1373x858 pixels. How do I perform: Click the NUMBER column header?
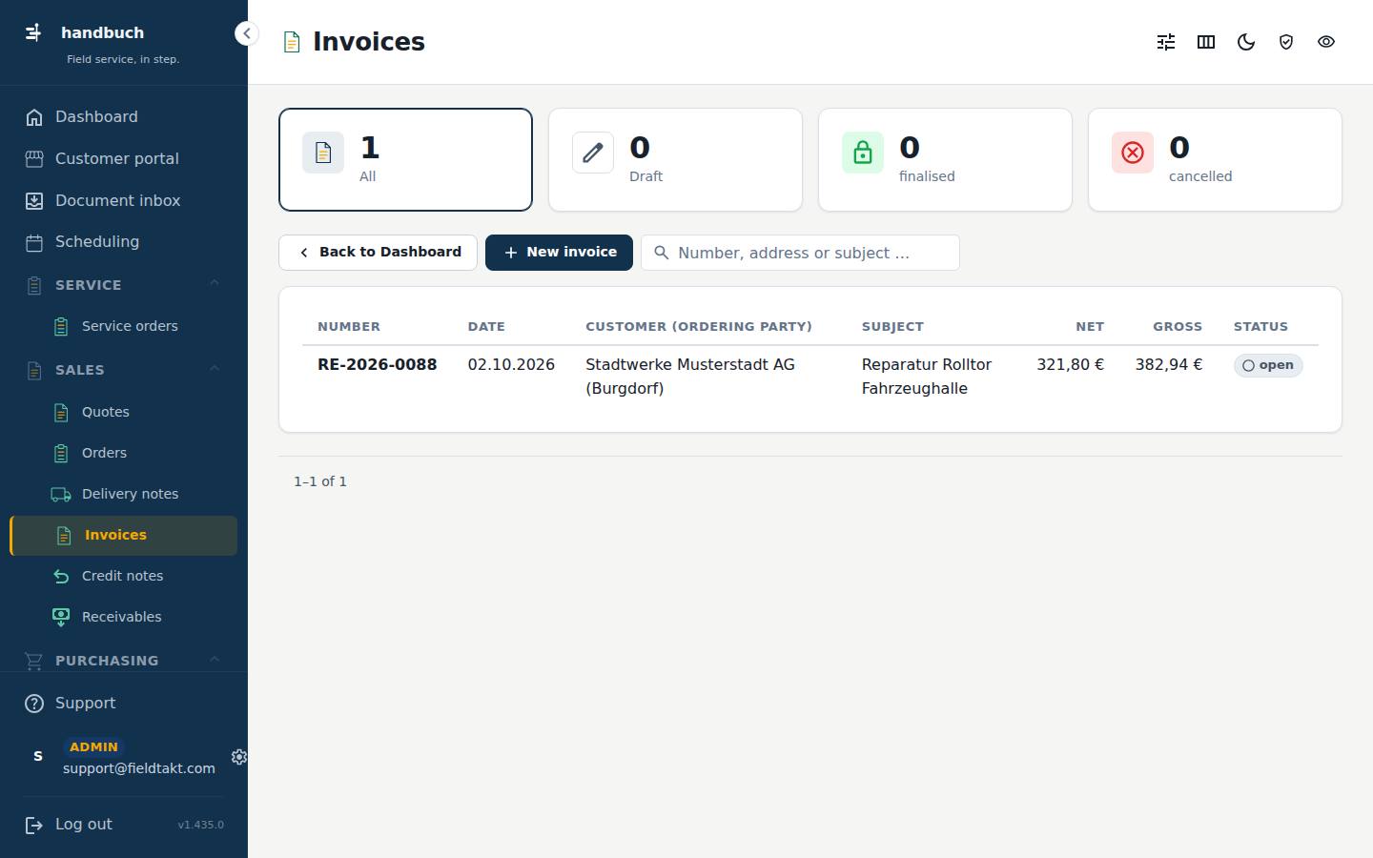pos(349,326)
